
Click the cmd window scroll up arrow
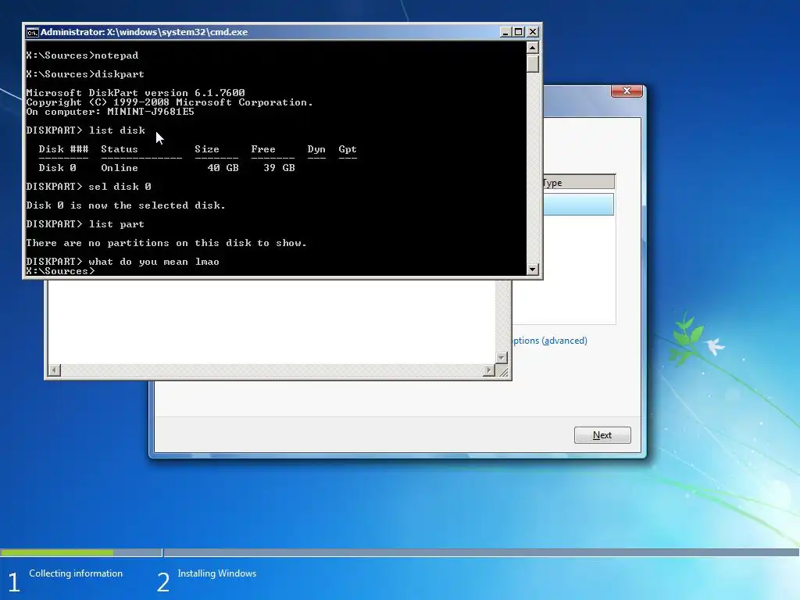tap(533, 48)
